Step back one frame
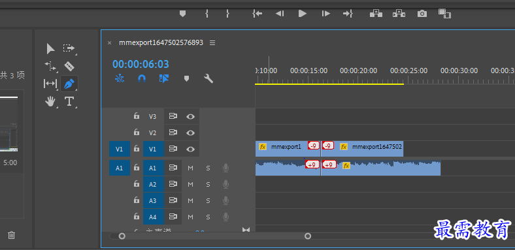The height and width of the screenshot is (250, 515). (x=280, y=14)
